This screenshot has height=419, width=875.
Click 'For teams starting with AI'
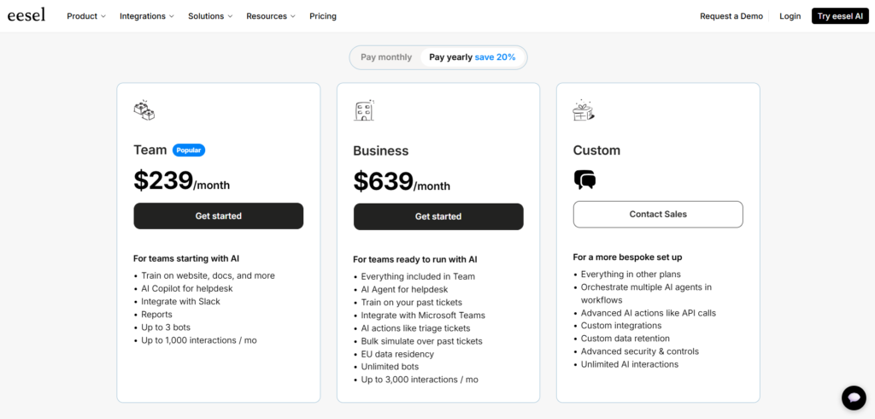click(x=186, y=258)
